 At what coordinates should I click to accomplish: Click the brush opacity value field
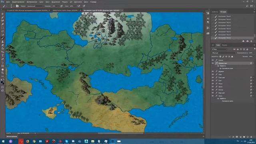click(x=54, y=6)
